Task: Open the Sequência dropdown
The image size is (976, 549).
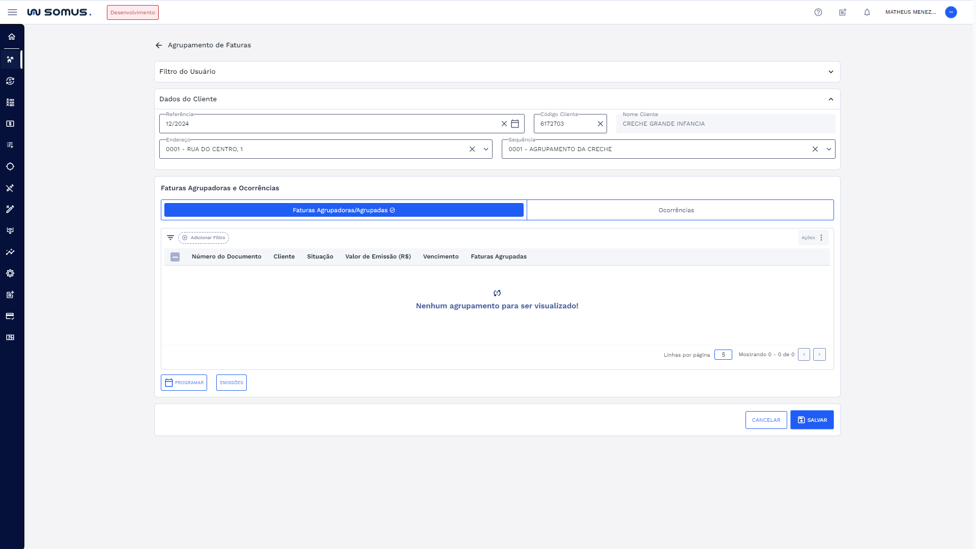Action: [x=828, y=149]
